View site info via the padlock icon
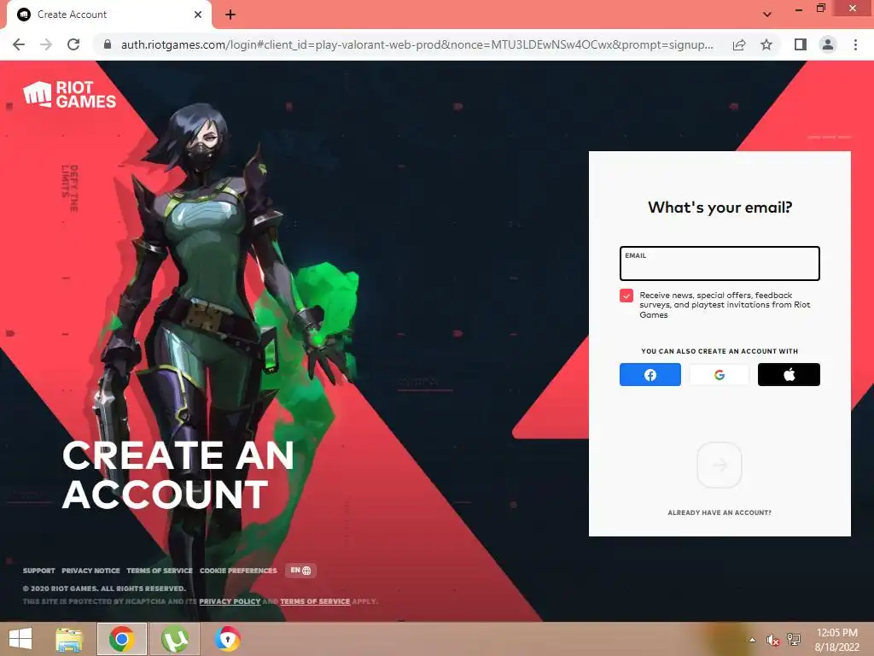This screenshot has width=874, height=656. 108,44
